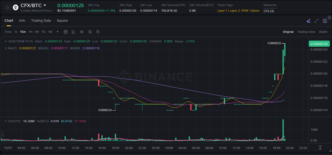Open the chart settings hexagon icon

[98, 32]
